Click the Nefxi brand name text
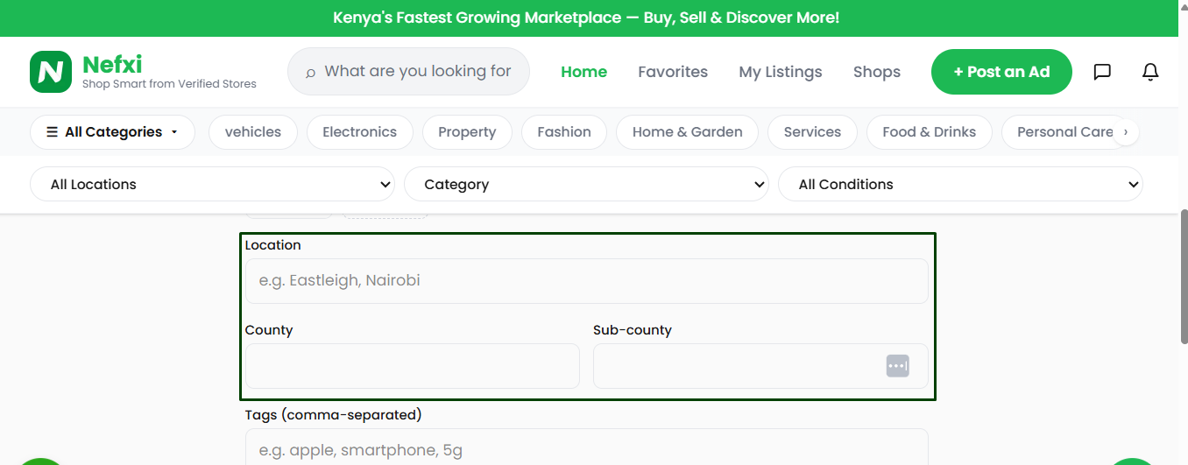This screenshot has width=1188, height=465. pyautogui.click(x=112, y=64)
